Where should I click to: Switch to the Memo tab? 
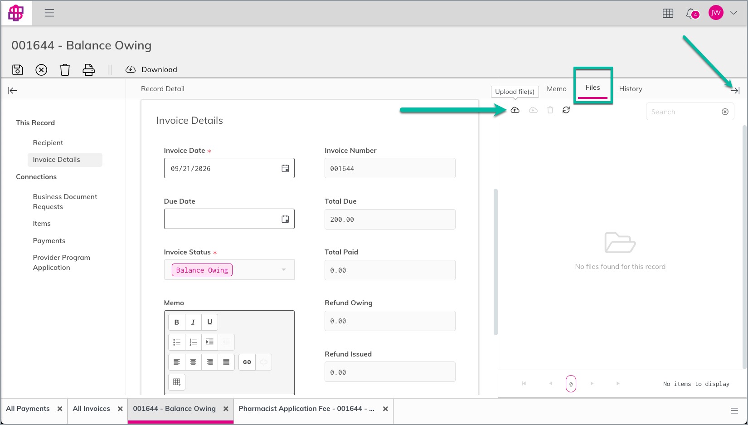(557, 89)
